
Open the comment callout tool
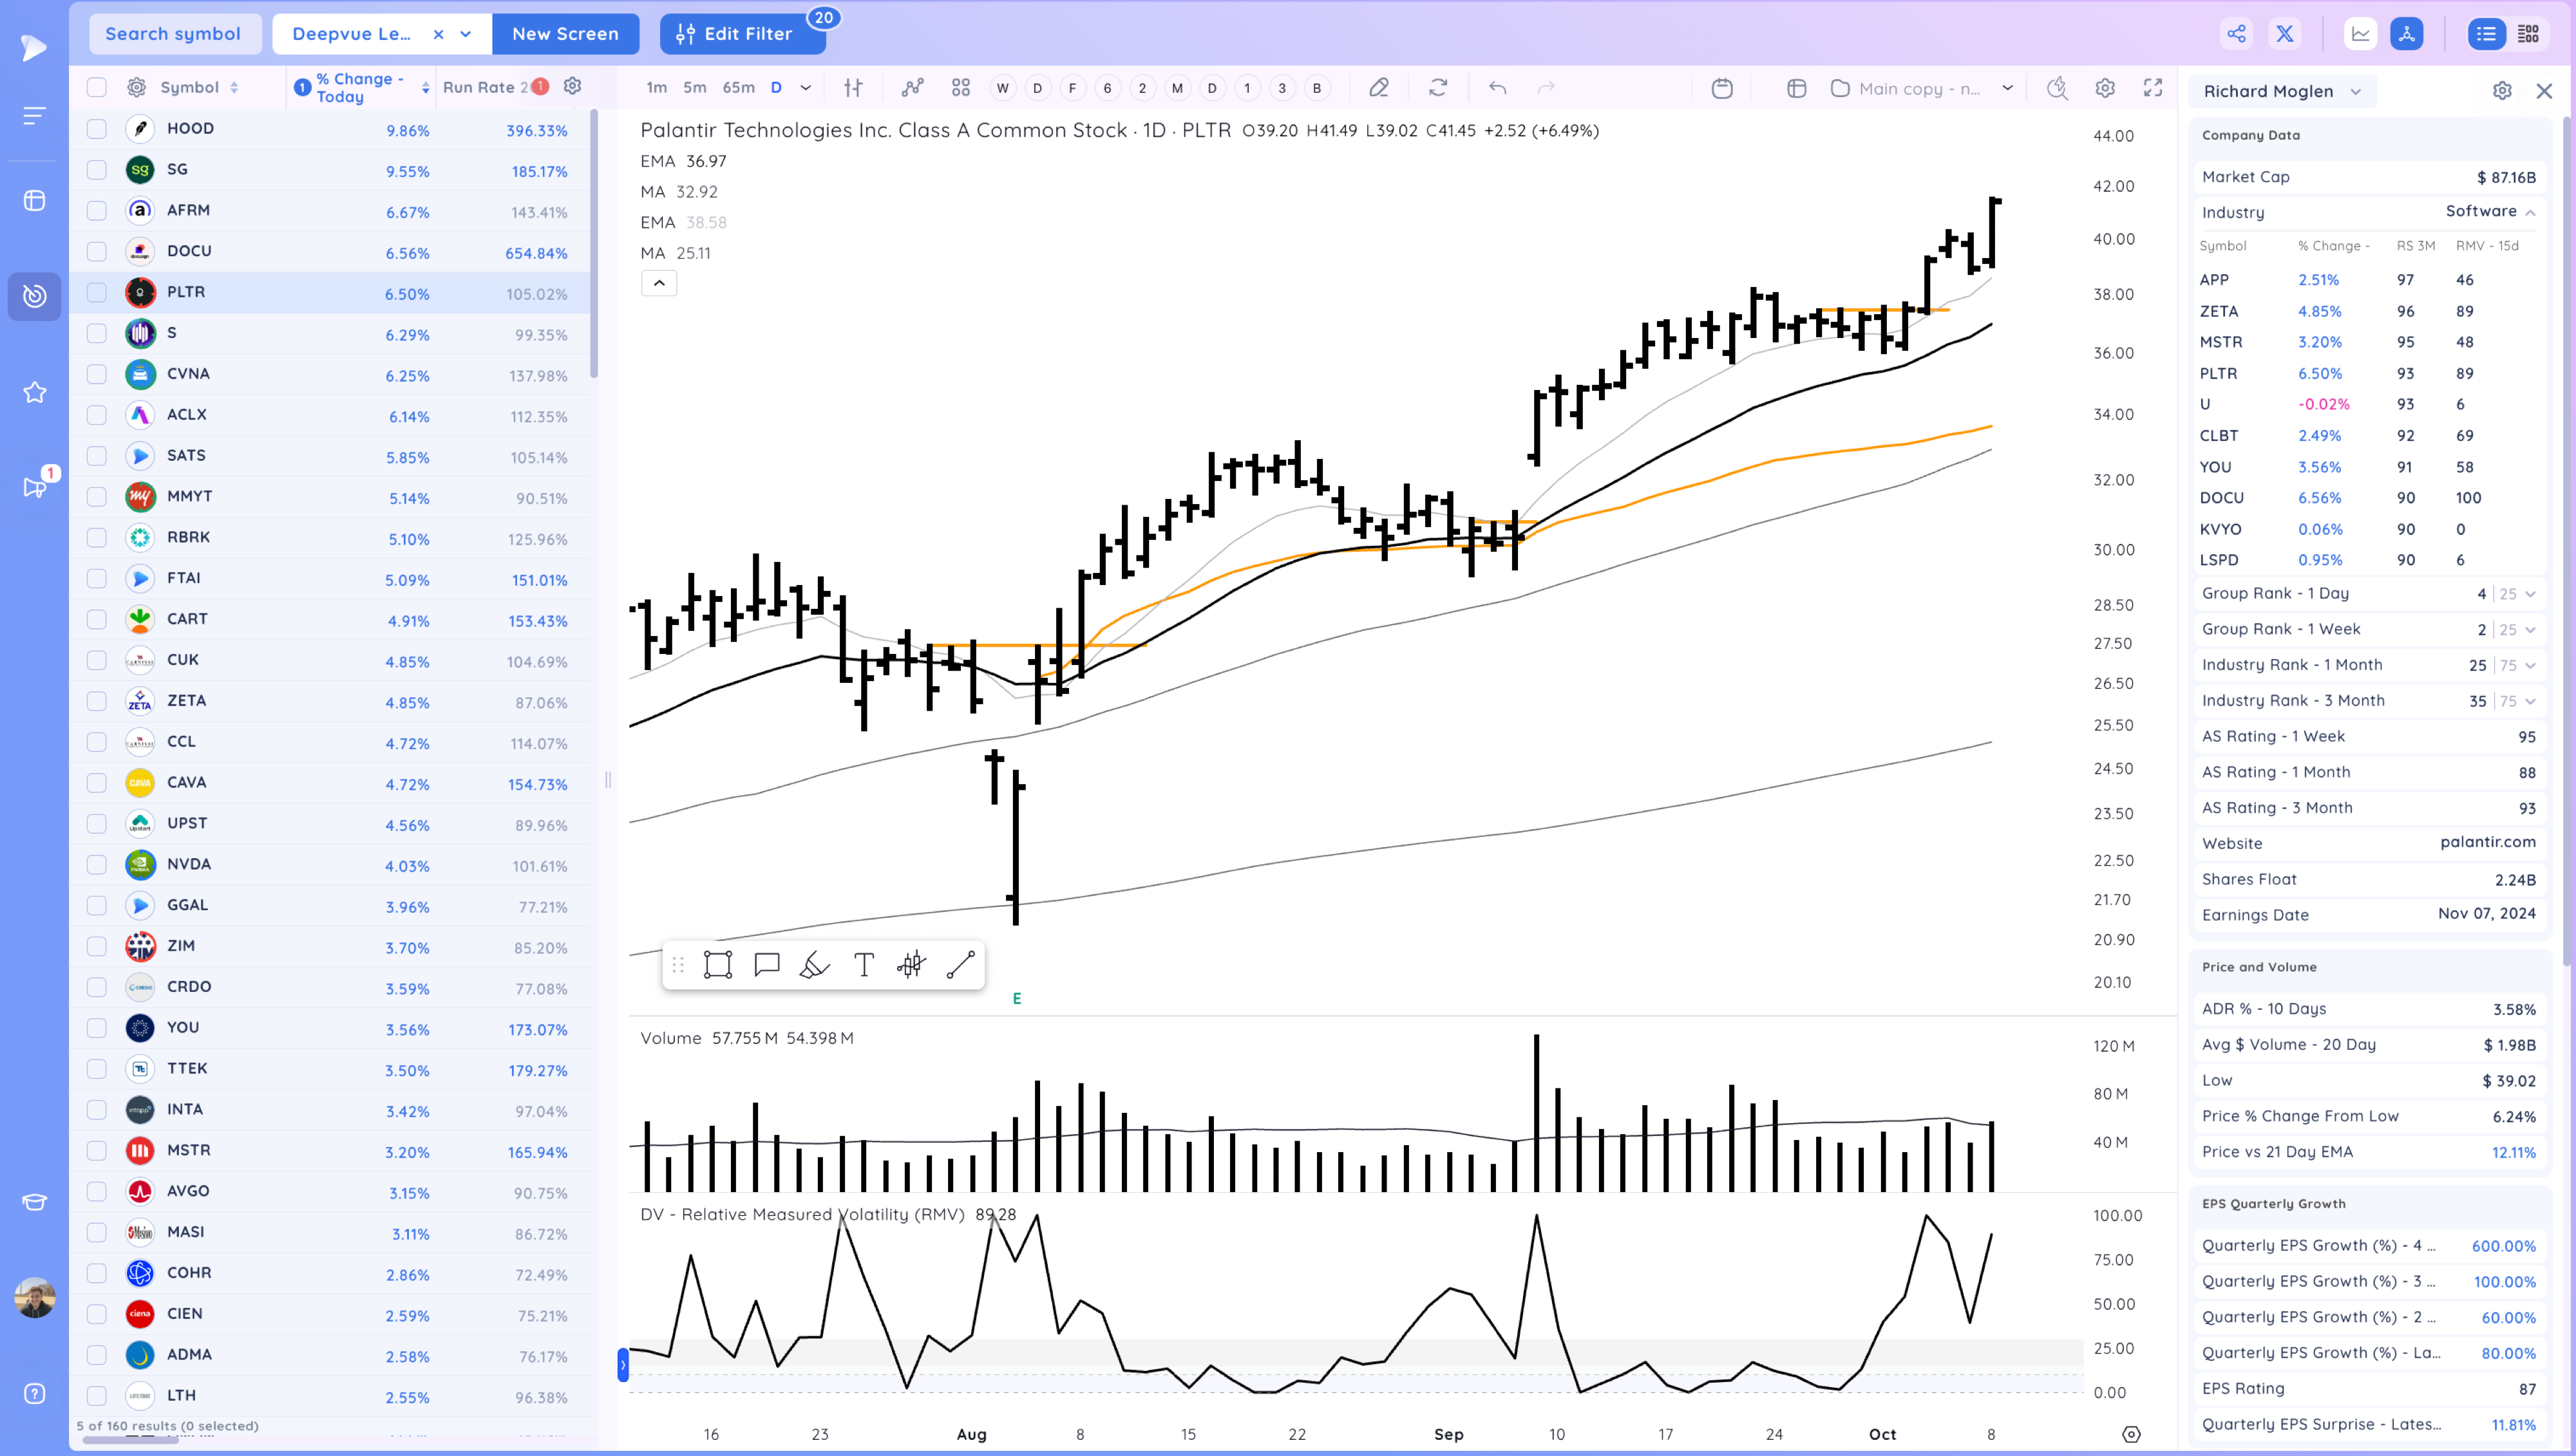coord(766,964)
